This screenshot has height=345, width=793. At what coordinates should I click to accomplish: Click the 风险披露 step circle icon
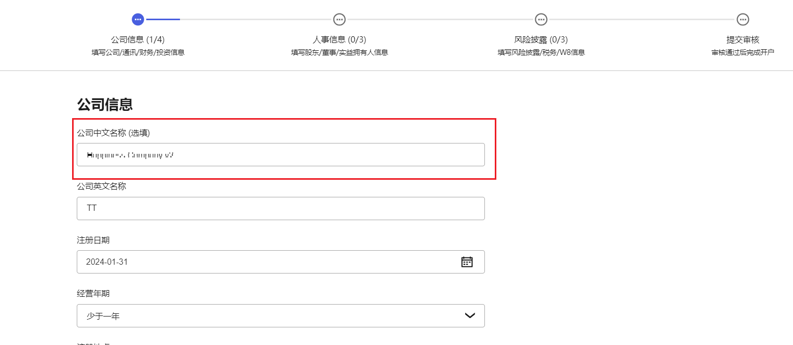541,20
